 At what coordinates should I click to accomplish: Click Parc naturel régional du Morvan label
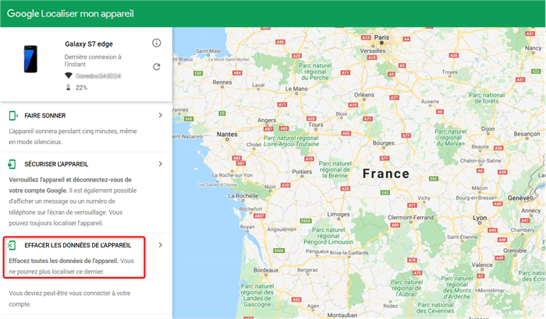pyautogui.click(x=450, y=137)
